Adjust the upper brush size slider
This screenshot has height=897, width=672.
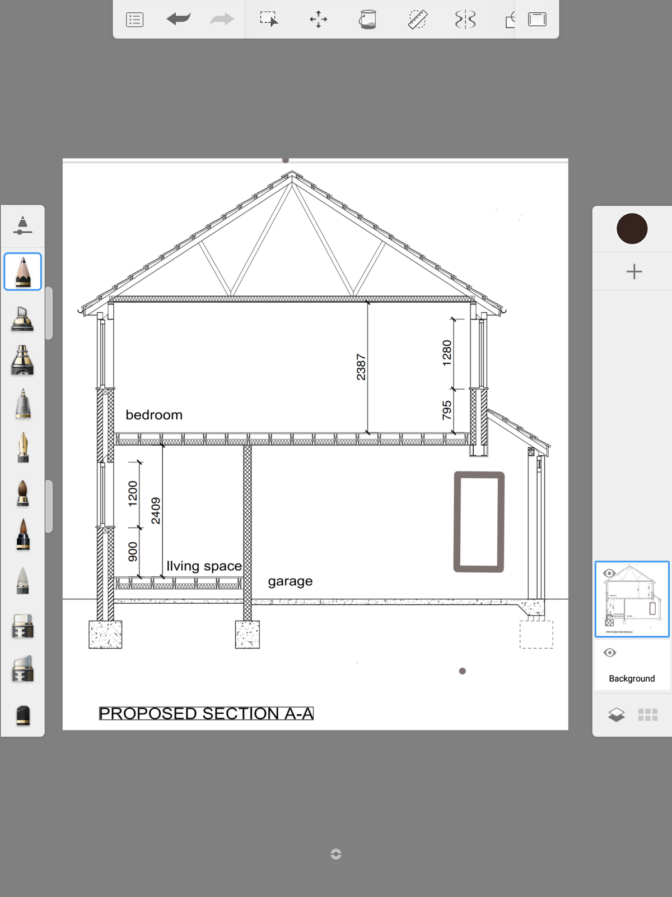pos(49,313)
